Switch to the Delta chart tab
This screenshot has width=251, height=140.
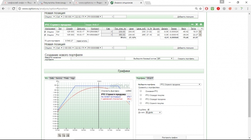(x=52, y=78)
